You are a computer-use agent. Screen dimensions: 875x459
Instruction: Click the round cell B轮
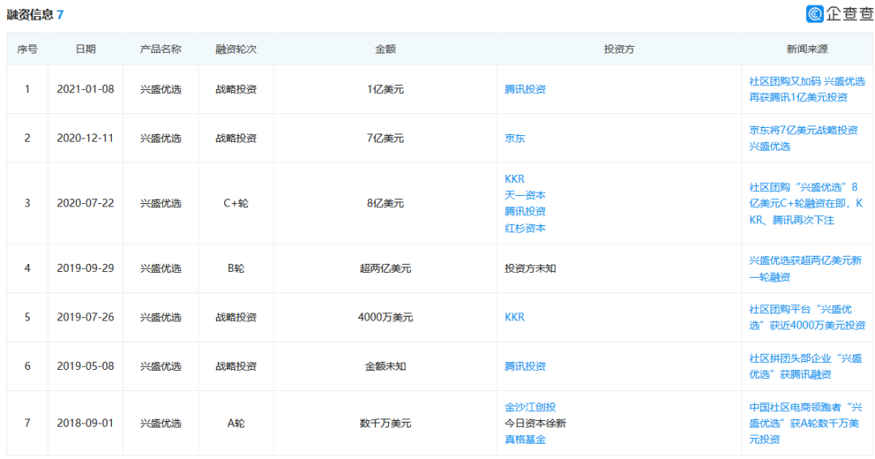(x=236, y=269)
